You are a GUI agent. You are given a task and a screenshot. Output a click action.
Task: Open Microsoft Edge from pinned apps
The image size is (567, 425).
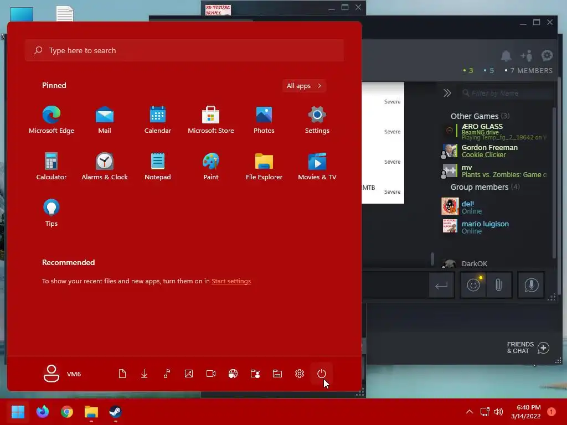click(51, 120)
